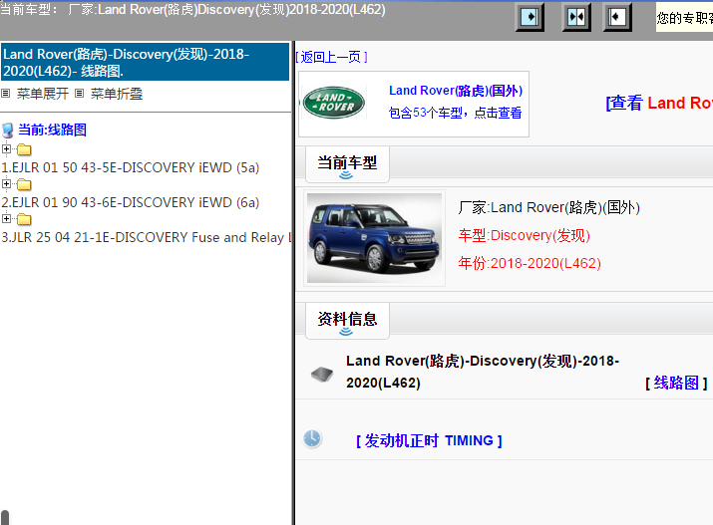
Task: Click the blue header Land Rover Discovery 线路图 title
Action: click(145, 62)
